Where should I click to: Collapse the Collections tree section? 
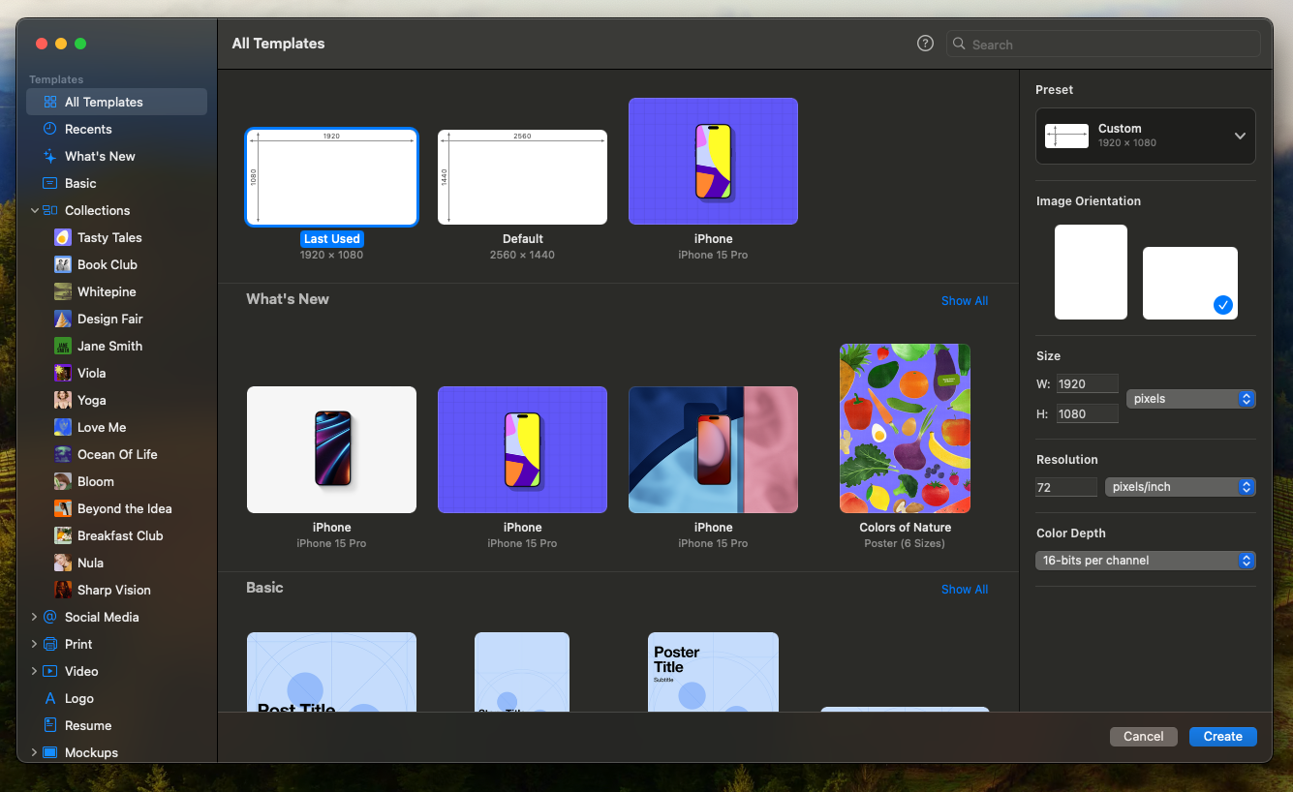35,210
